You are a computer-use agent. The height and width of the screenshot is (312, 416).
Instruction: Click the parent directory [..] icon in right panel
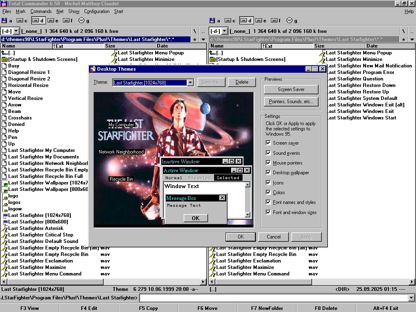click(212, 53)
